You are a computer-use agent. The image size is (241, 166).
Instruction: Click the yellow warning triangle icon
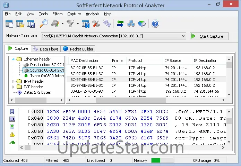[12, 135]
